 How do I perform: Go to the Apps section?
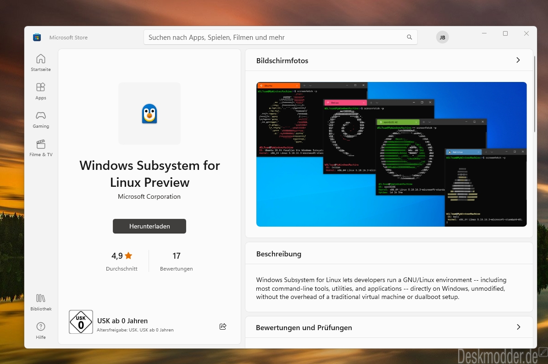click(x=41, y=91)
